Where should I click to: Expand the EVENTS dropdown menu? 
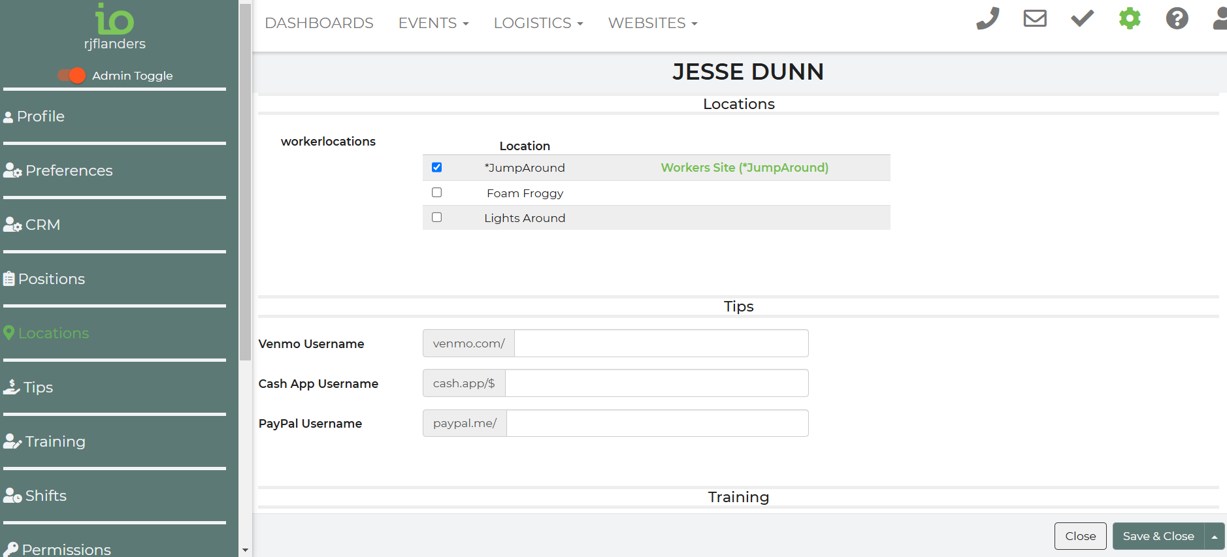click(x=434, y=23)
